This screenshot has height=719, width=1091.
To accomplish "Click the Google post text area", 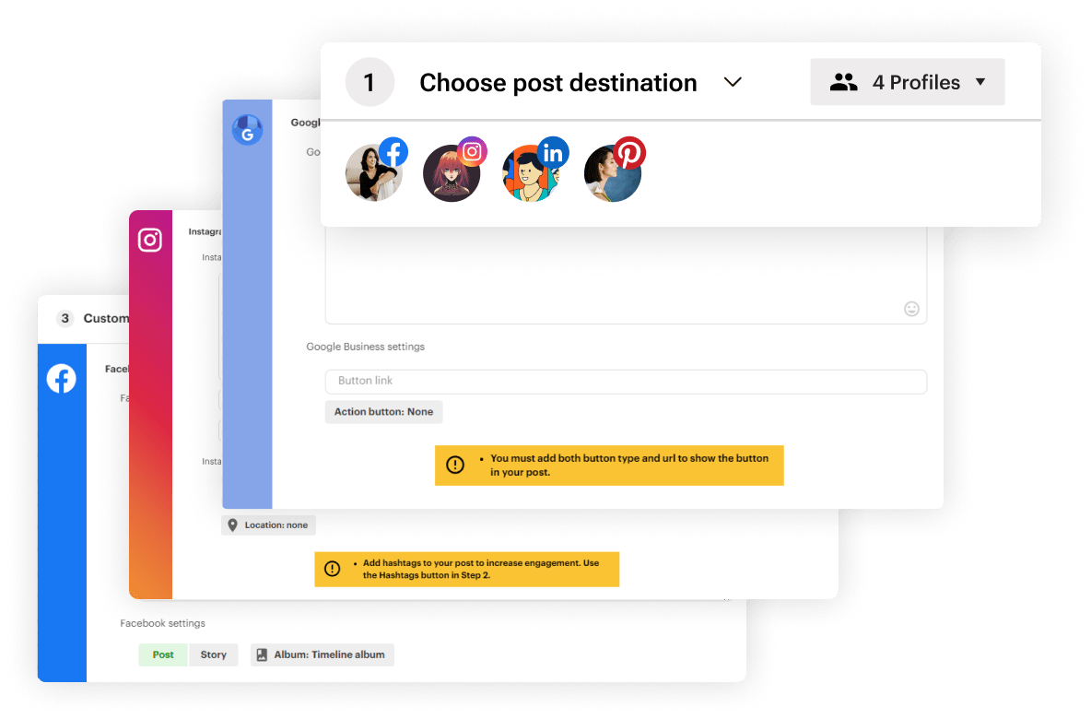I will coord(626,275).
